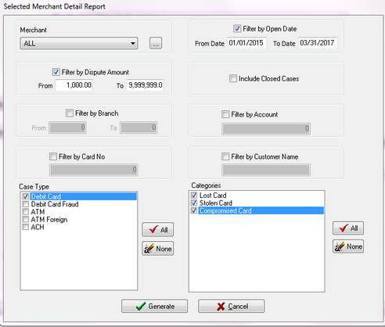
Task: Click the dispute amount From field
Action: coord(74,85)
